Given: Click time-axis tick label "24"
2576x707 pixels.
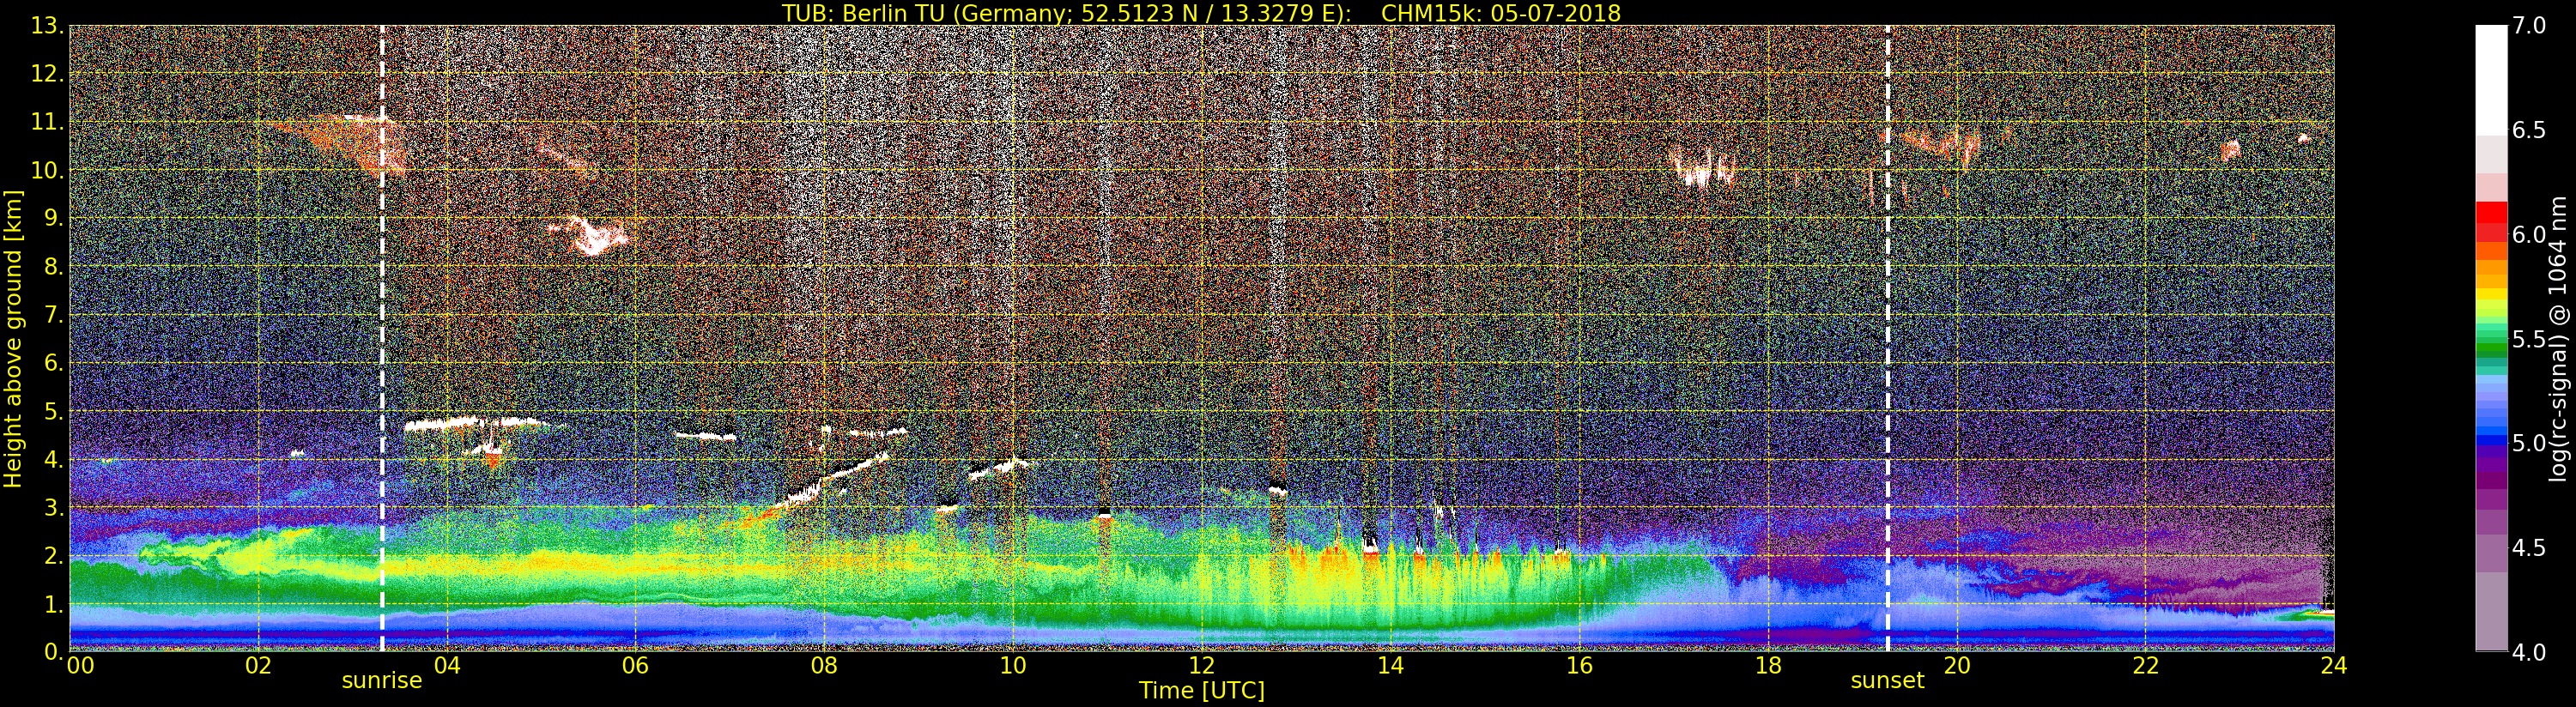Looking at the screenshot, I should click(x=2334, y=666).
